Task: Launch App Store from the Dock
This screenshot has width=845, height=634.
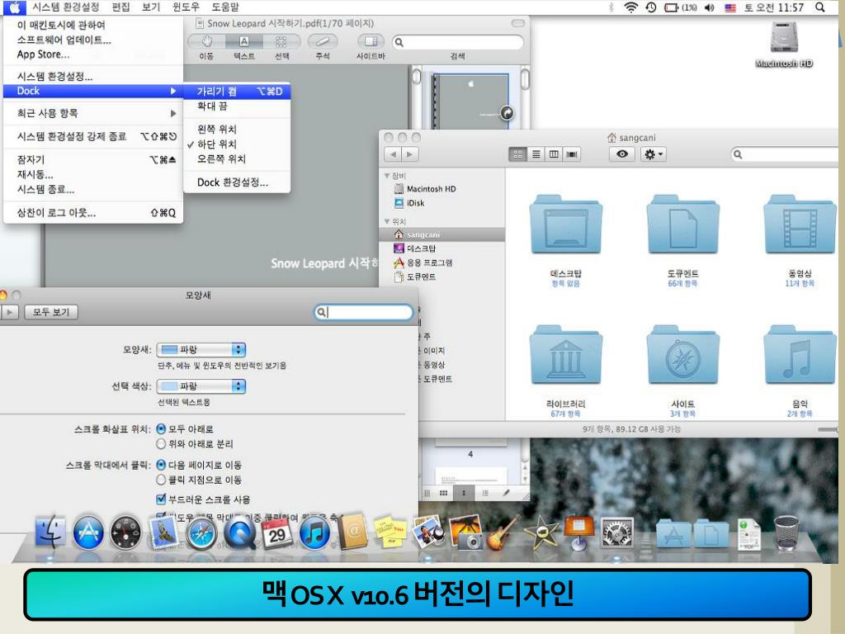Action: click(x=87, y=532)
